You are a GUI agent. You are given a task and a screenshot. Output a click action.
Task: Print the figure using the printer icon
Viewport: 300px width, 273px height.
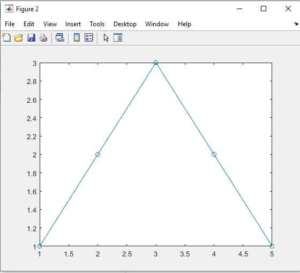tap(43, 37)
